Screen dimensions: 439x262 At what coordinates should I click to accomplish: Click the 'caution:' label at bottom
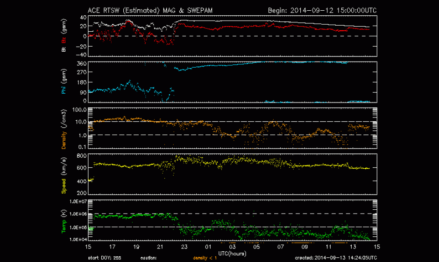click(148, 257)
